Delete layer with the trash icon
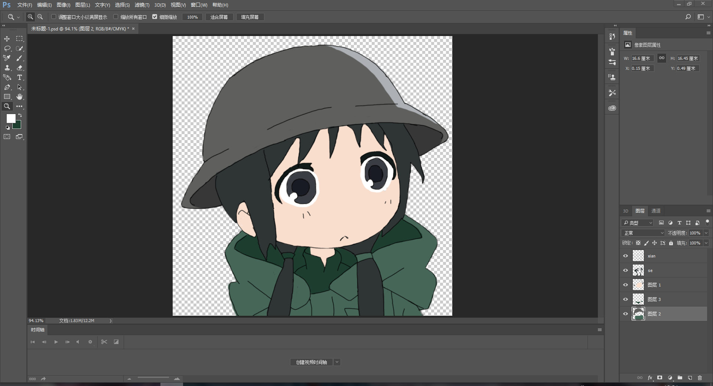Screen dimensions: 713x386 pos(700,378)
